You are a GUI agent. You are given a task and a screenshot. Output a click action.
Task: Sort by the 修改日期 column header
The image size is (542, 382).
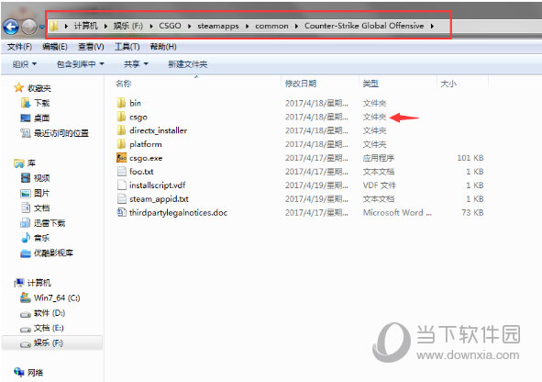pyautogui.click(x=301, y=84)
